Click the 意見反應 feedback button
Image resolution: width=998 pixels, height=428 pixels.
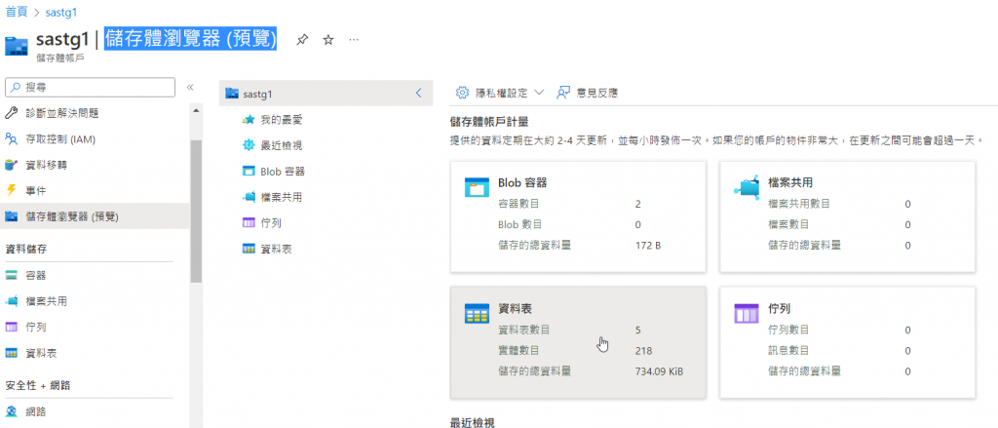tap(588, 93)
